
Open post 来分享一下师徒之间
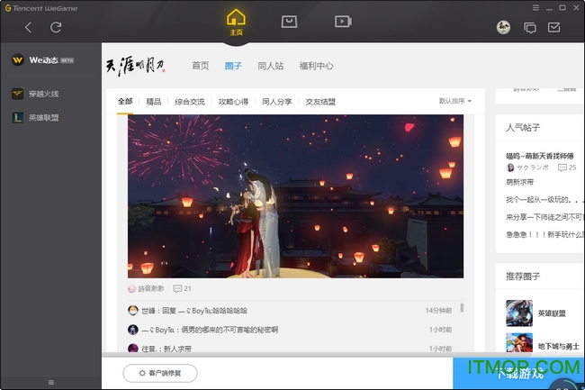point(544,217)
